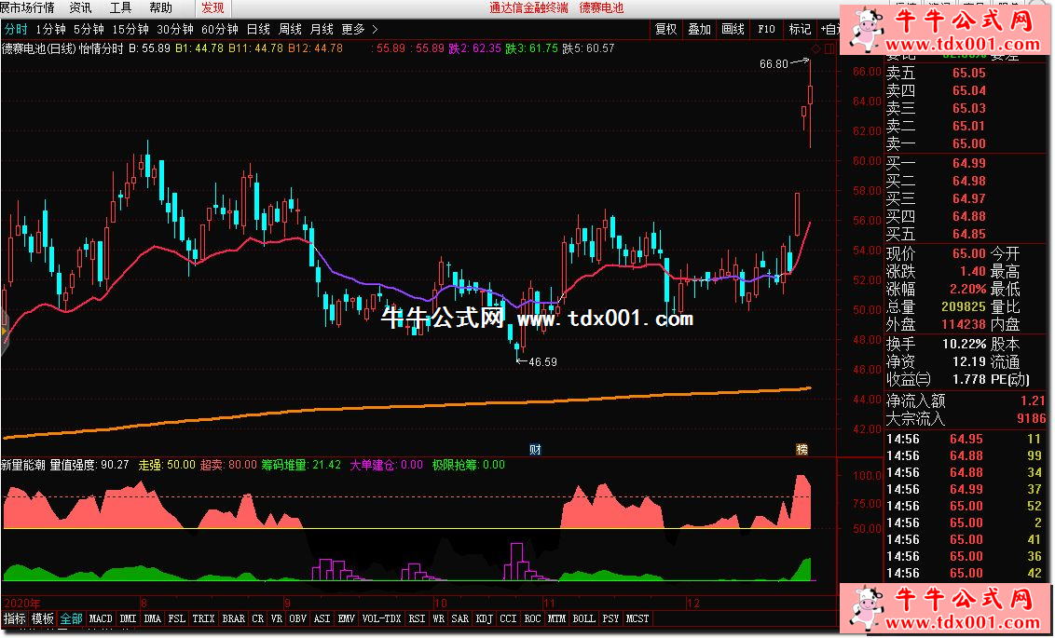
Task: Open the 指标 tab at bottom
Action: coord(14,618)
